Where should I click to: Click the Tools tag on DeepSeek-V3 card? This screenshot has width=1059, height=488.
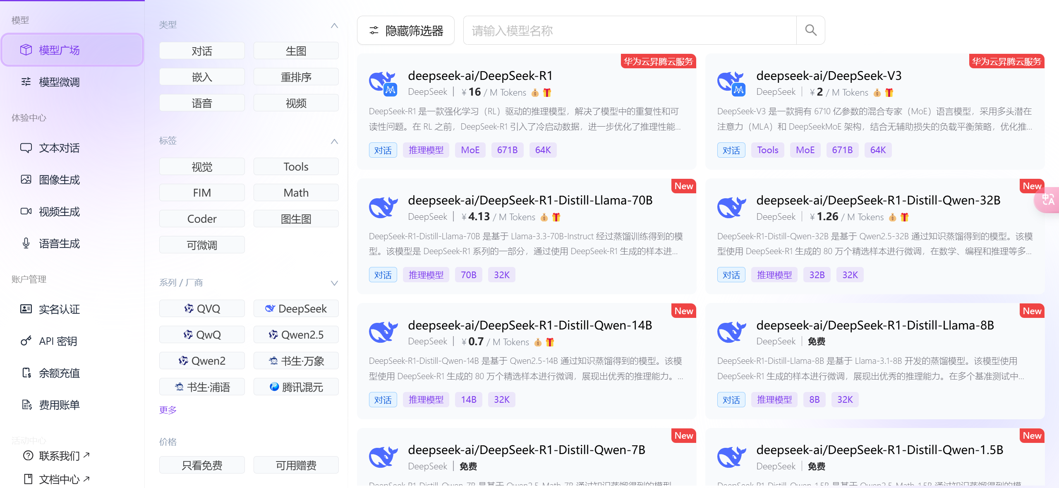pos(768,150)
